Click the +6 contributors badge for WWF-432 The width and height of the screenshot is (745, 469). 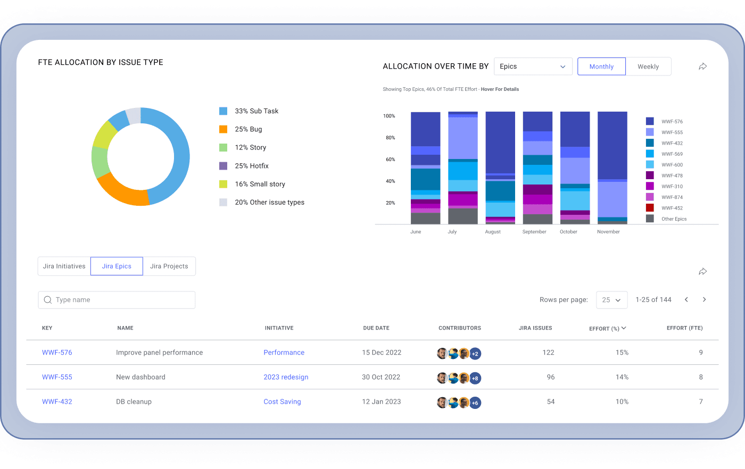tap(475, 403)
